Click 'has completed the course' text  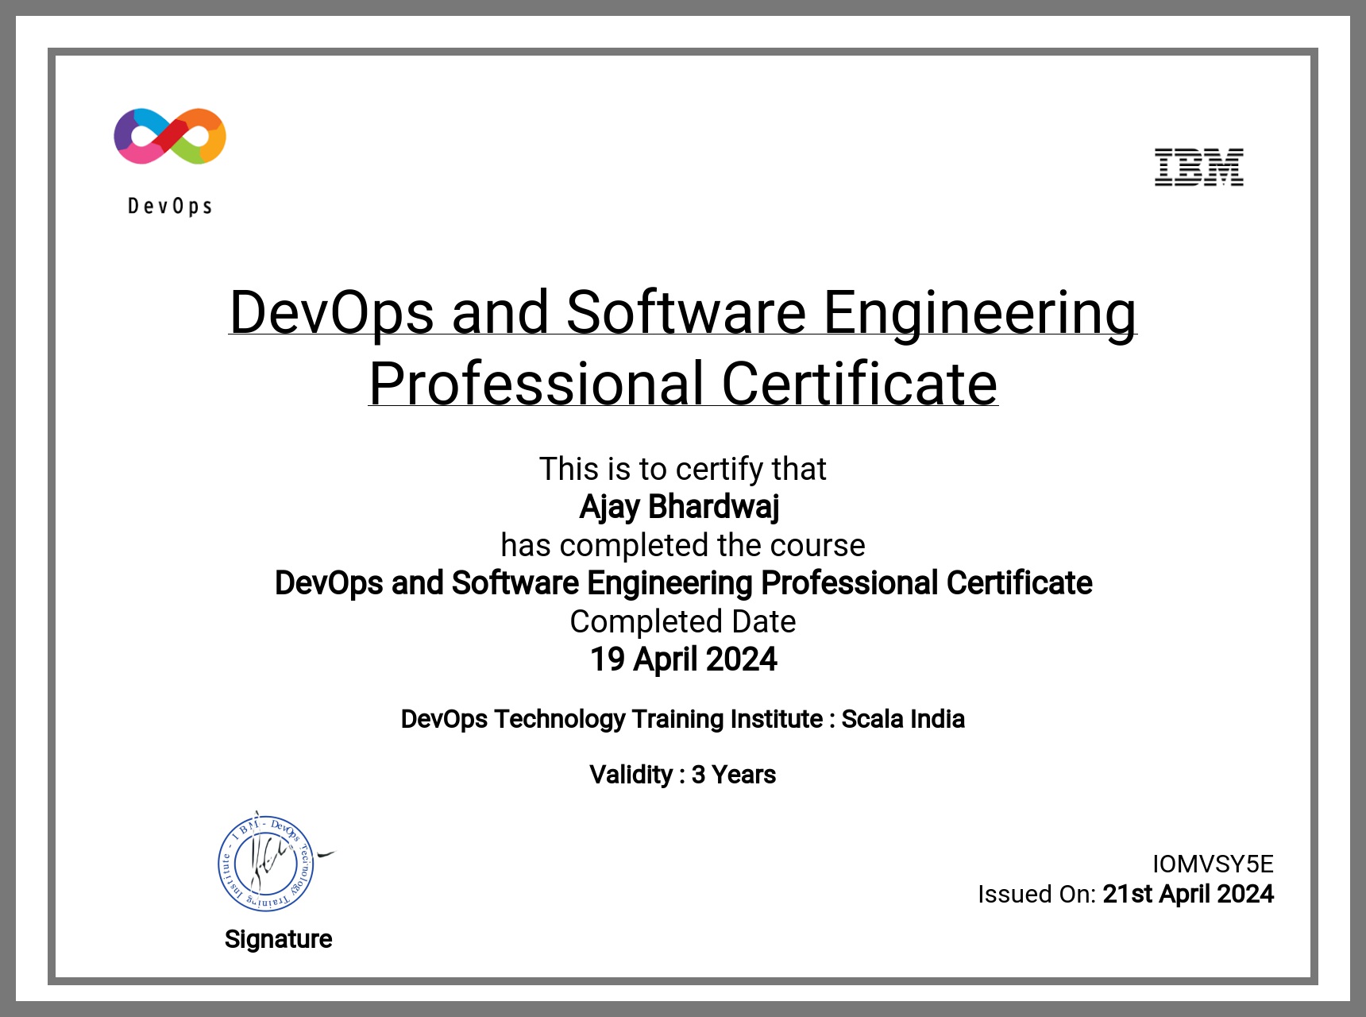pos(683,545)
